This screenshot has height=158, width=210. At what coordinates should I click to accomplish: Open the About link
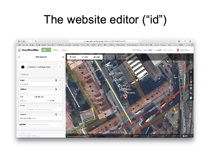pos(171,50)
